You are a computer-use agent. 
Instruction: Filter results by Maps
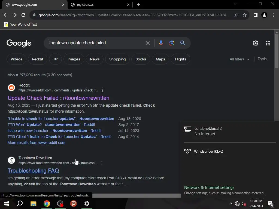(160, 59)
